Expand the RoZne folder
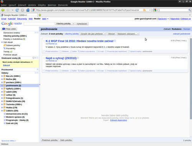The image size is (192, 146). coord(2,79)
